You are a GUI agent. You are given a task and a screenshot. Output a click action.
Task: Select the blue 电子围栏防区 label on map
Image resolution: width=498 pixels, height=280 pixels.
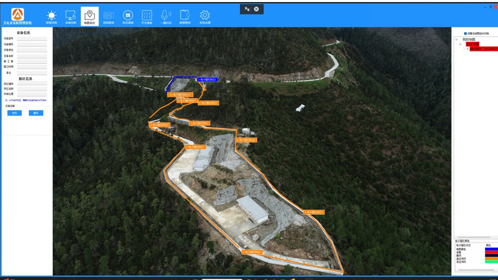(x=207, y=79)
